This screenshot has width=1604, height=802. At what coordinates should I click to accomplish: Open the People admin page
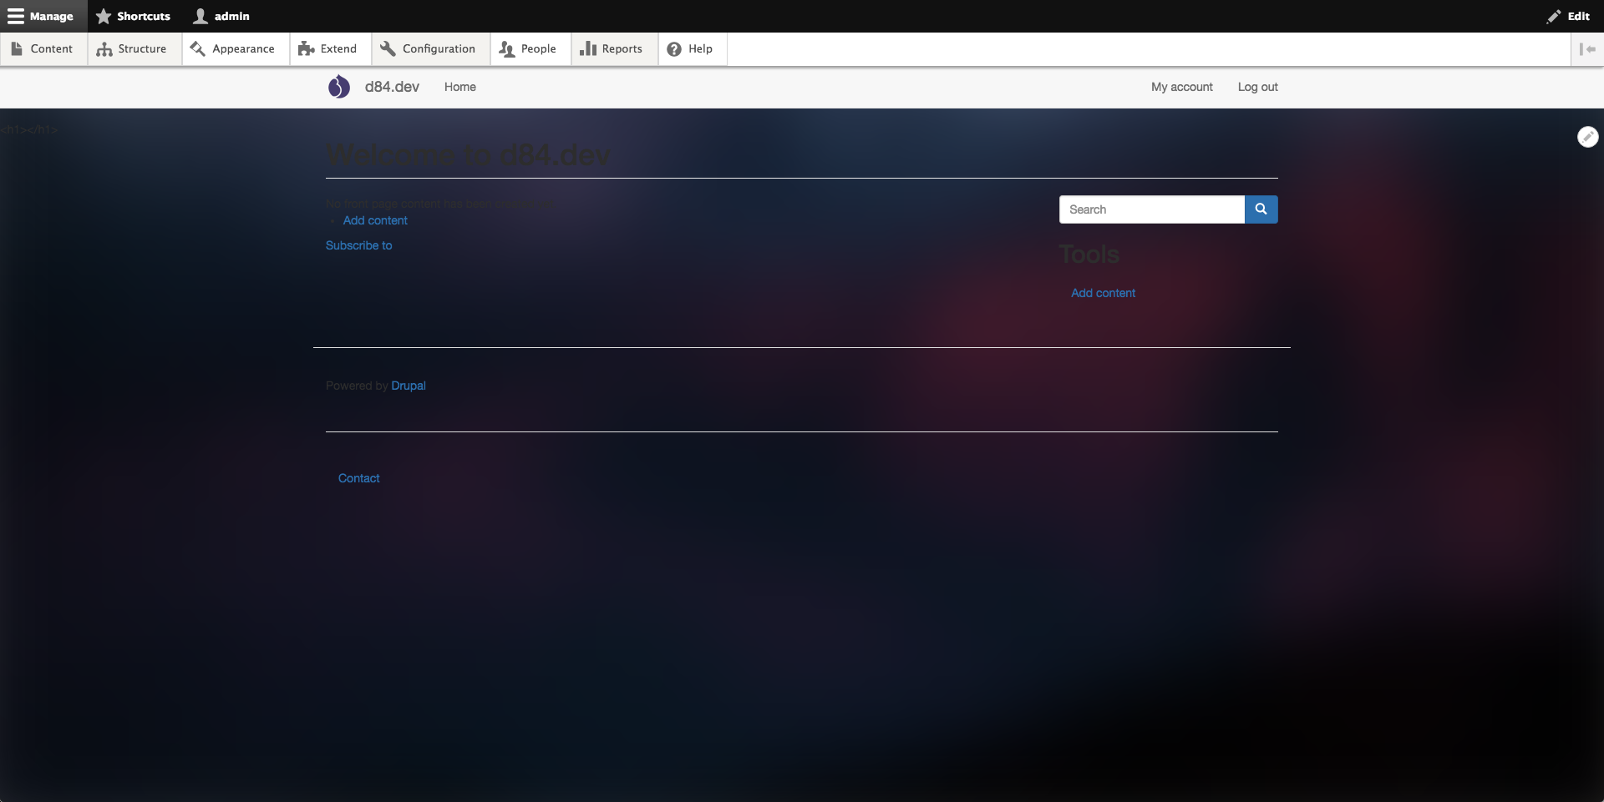coord(528,49)
